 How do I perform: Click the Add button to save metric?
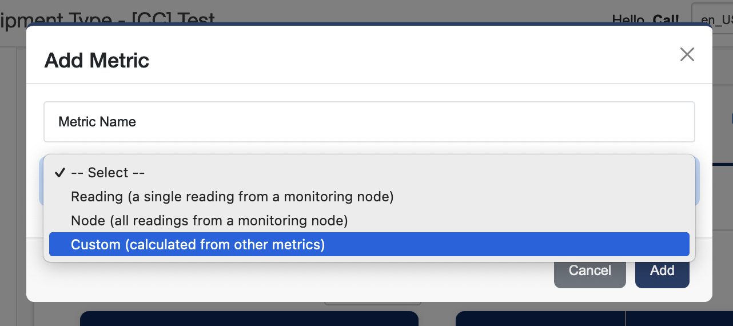[x=662, y=271]
